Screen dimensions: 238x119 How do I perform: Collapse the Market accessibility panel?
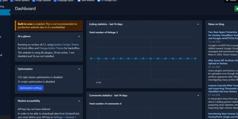pos(79,101)
